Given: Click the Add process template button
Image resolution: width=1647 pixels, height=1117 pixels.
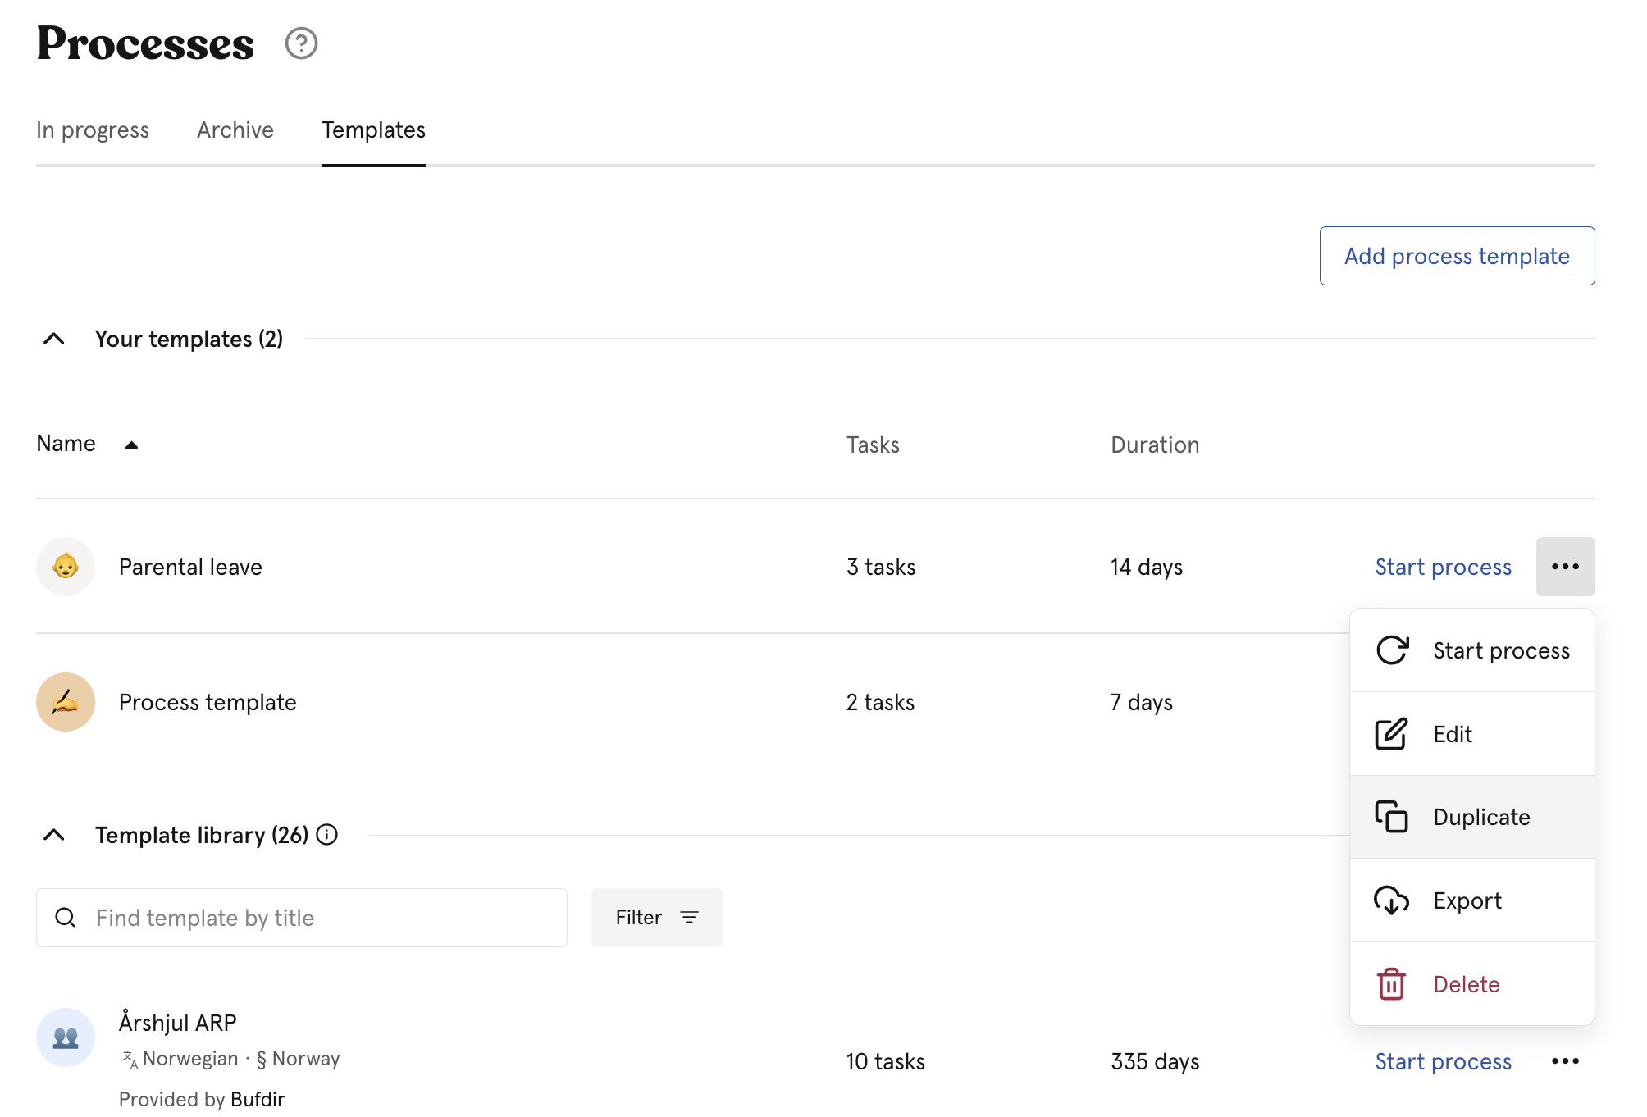Looking at the screenshot, I should pyautogui.click(x=1457, y=256).
